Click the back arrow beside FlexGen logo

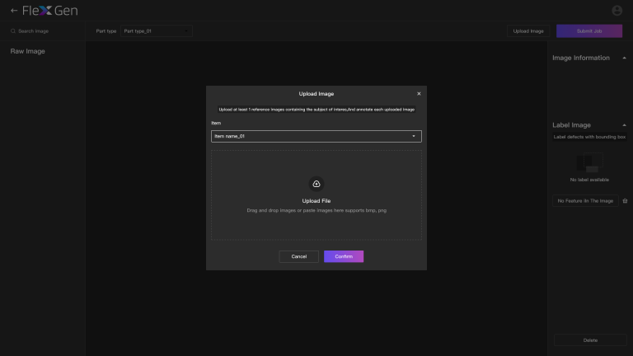pos(14,11)
